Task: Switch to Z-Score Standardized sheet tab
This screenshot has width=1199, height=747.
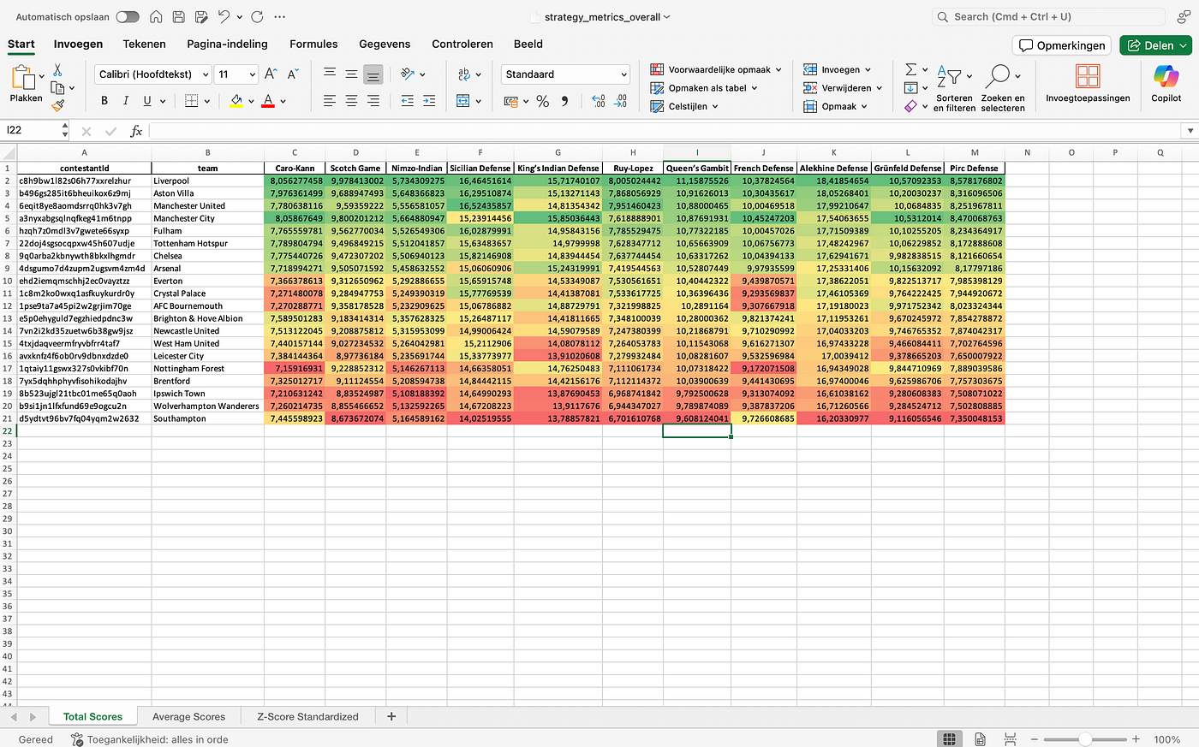Action: pos(307,716)
